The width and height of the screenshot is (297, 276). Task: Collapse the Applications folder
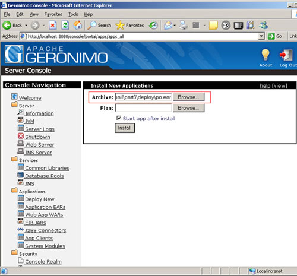pyautogui.click(x=14, y=190)
